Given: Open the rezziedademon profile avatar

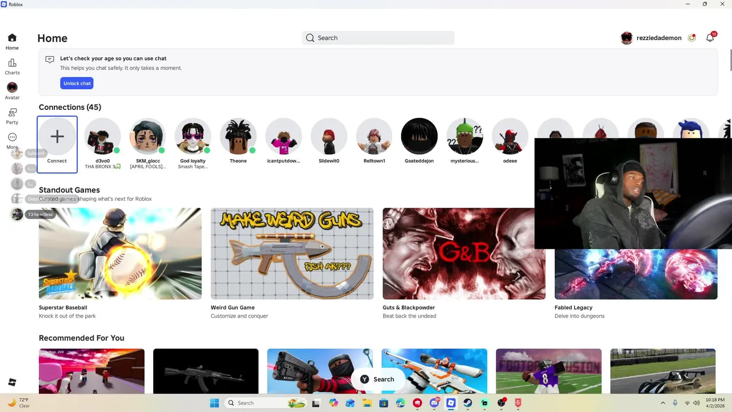Looking at the screenshot, I should 627,38.
